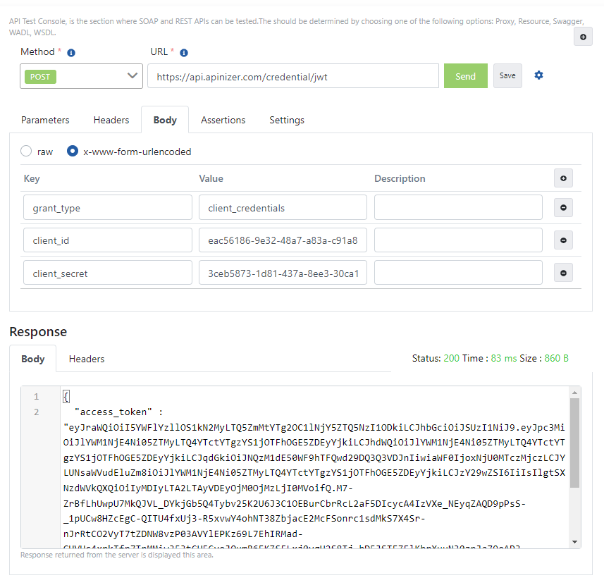
Task: Switch to the Headers request tab
Action: click(x=111, y=120)
